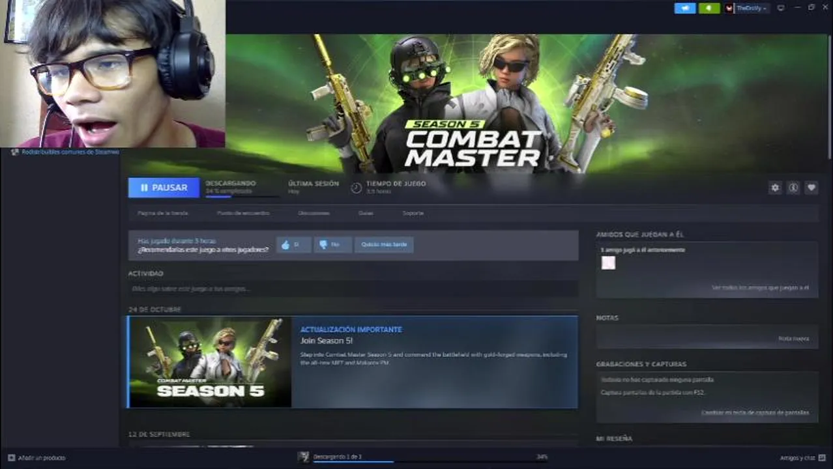Open the game info icon
Image resolution: width=833 pixels, height=469 pixels.
coord(793,188)
